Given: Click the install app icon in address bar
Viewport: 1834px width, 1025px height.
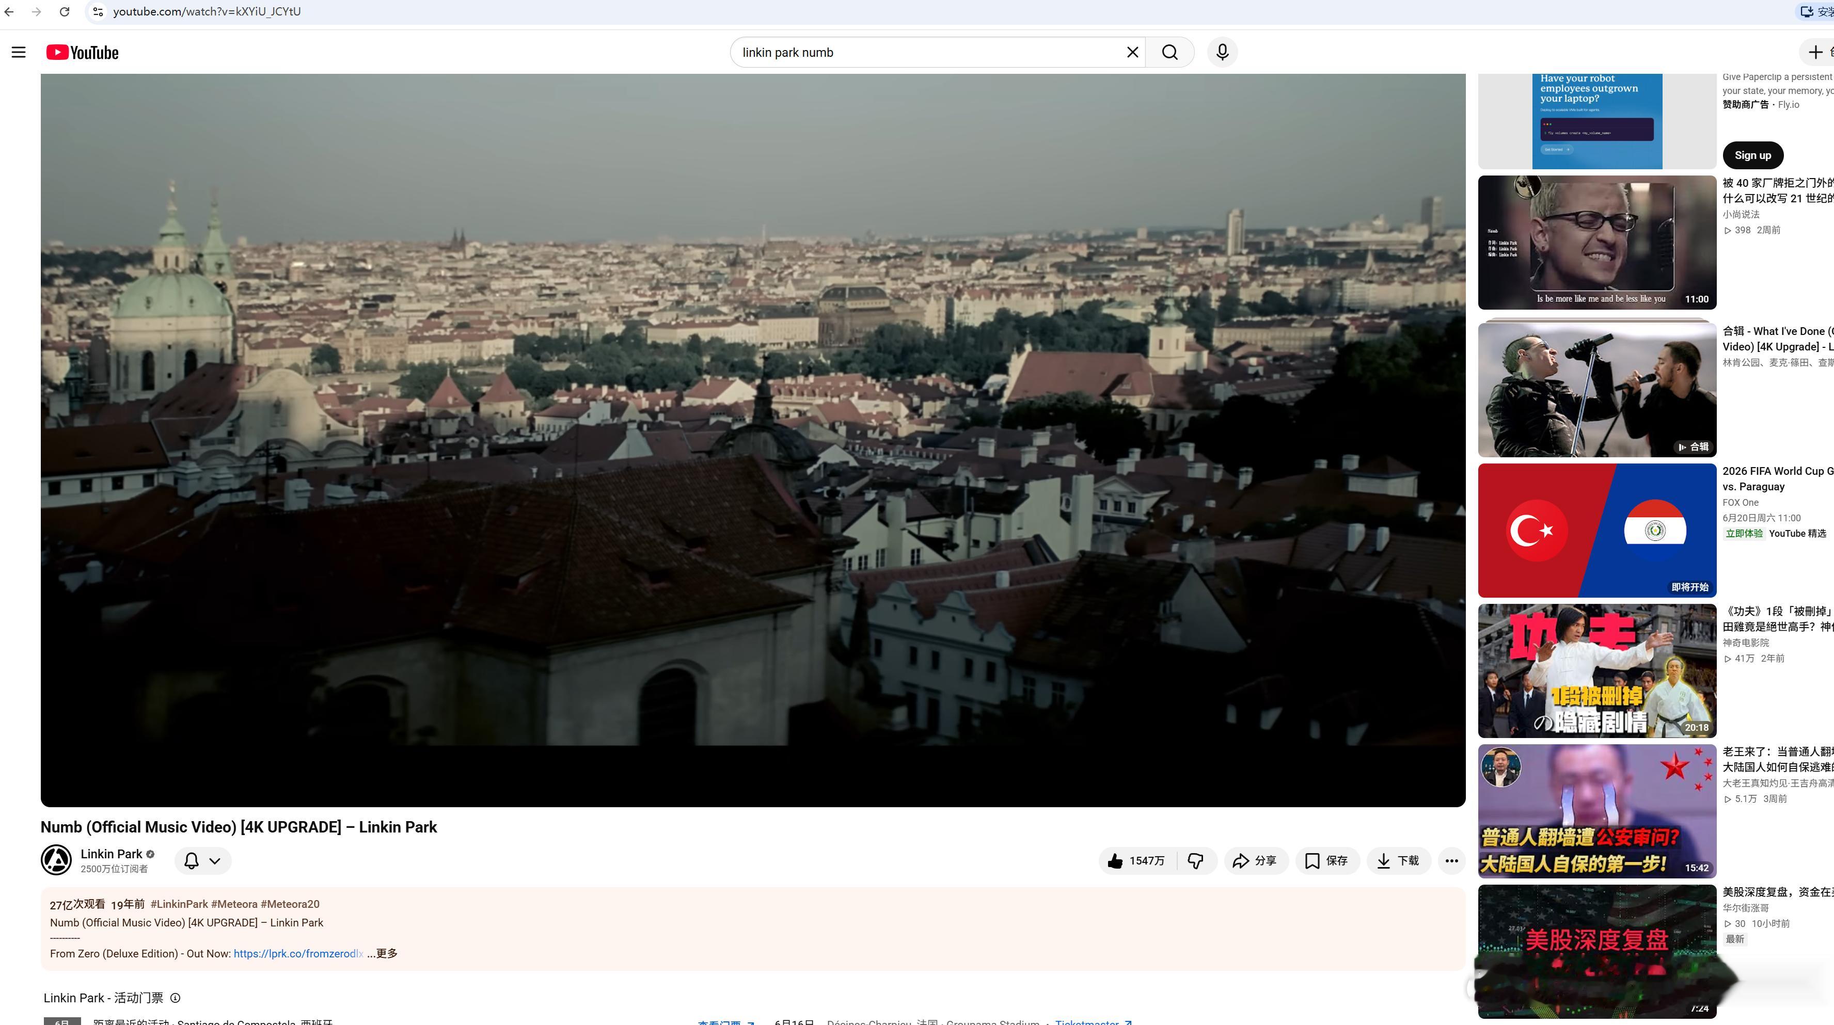Looking at the screenshot, I should pos(1807,11).
